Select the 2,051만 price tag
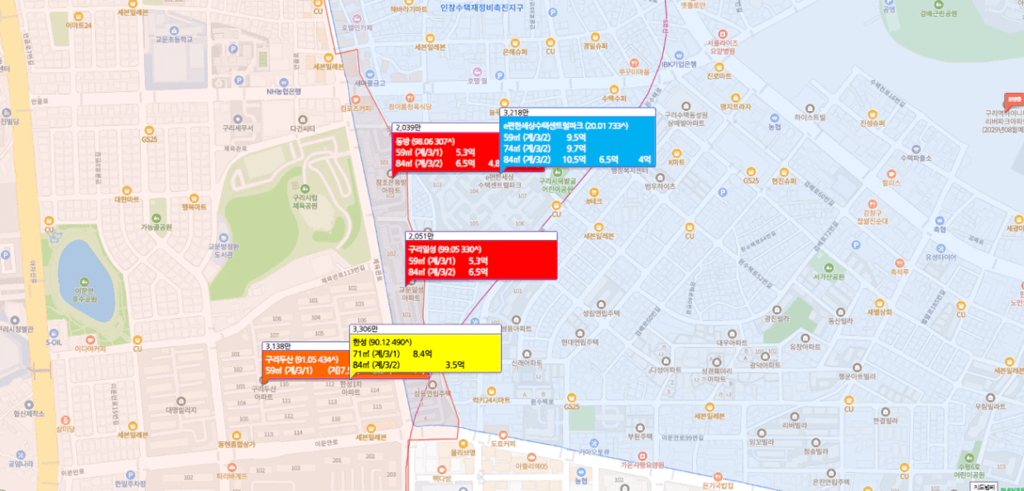 422,236
